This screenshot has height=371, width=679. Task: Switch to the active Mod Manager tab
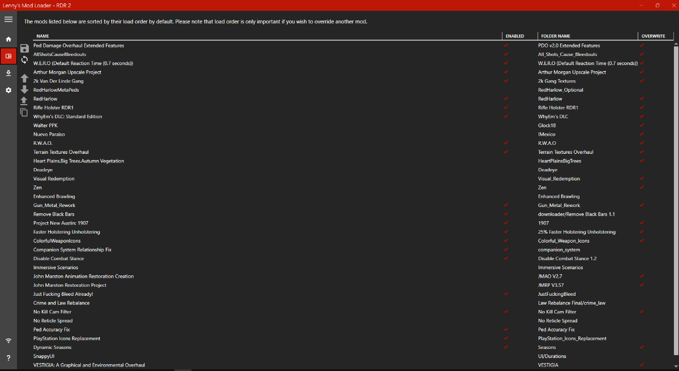8,56
